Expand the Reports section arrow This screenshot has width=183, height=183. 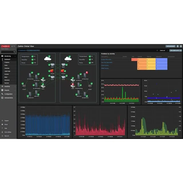tap(15, 90)
